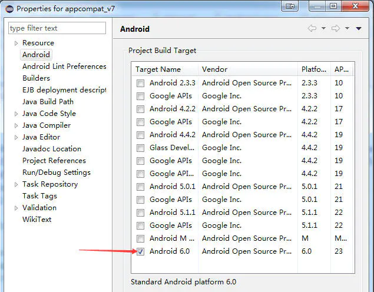Screen dimensions: 374x292
Task: Check Google APIs 4.2.2 checkbox
Action: 140,122
